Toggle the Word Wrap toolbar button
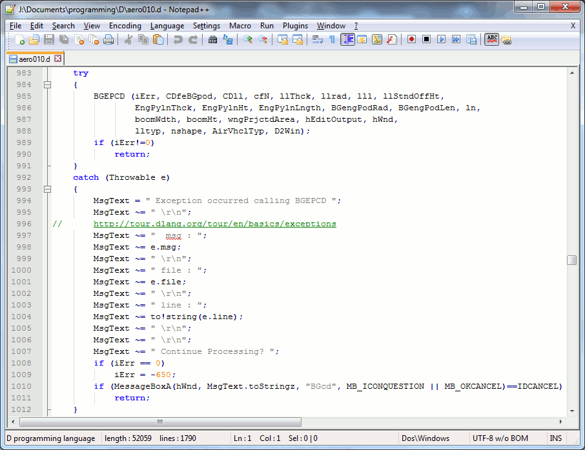 coord(317,40)
